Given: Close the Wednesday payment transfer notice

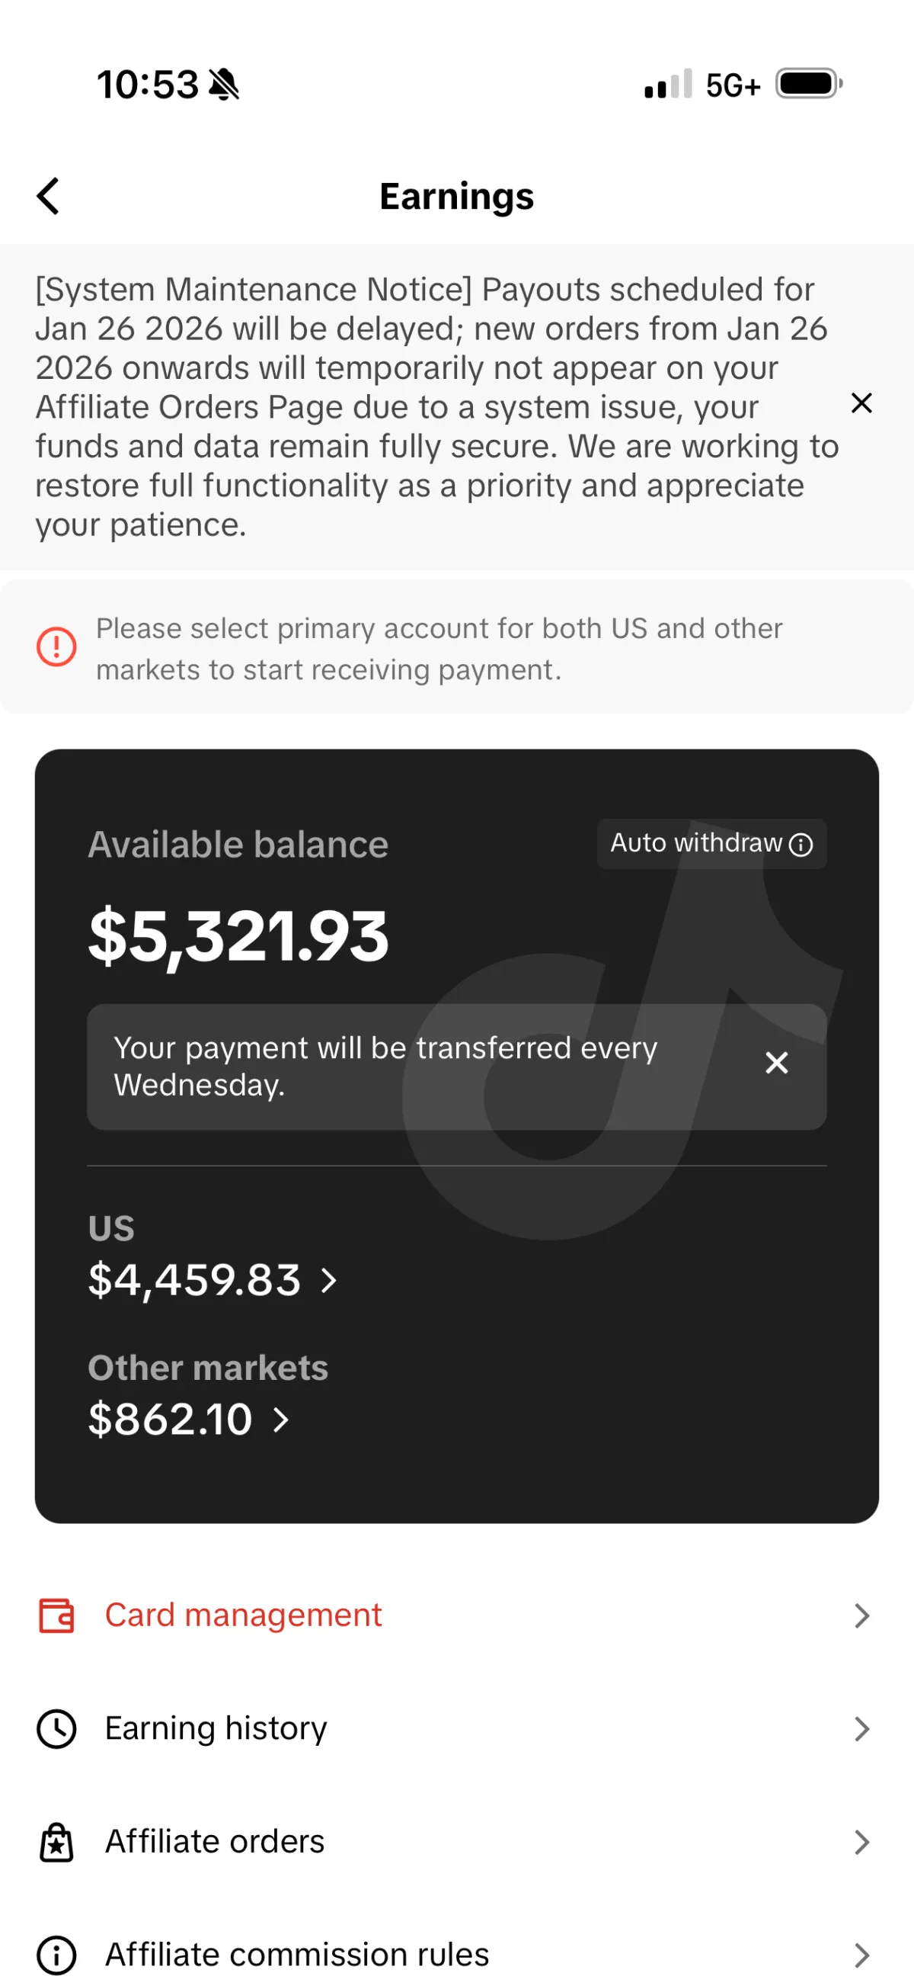Looking at the screenshot, I should pos(776,1064).
